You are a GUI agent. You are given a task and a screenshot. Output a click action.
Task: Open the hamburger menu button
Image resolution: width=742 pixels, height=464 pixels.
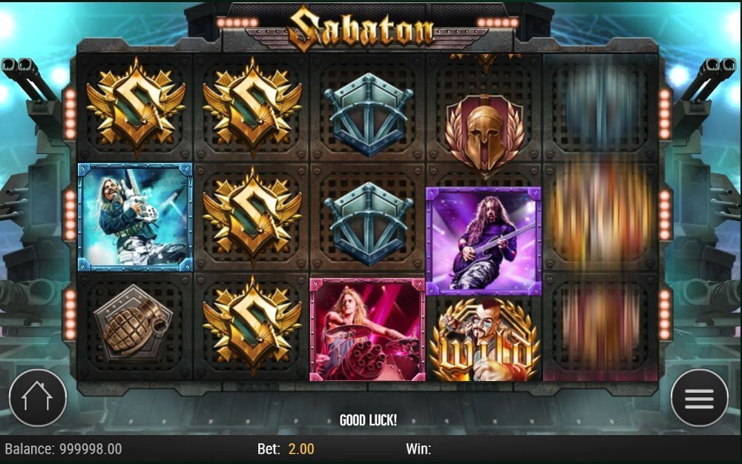[x=699, y=398]
